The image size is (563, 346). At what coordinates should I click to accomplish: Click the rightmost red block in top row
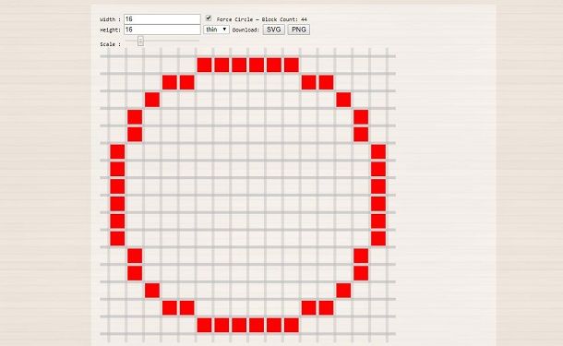point(292,65)
